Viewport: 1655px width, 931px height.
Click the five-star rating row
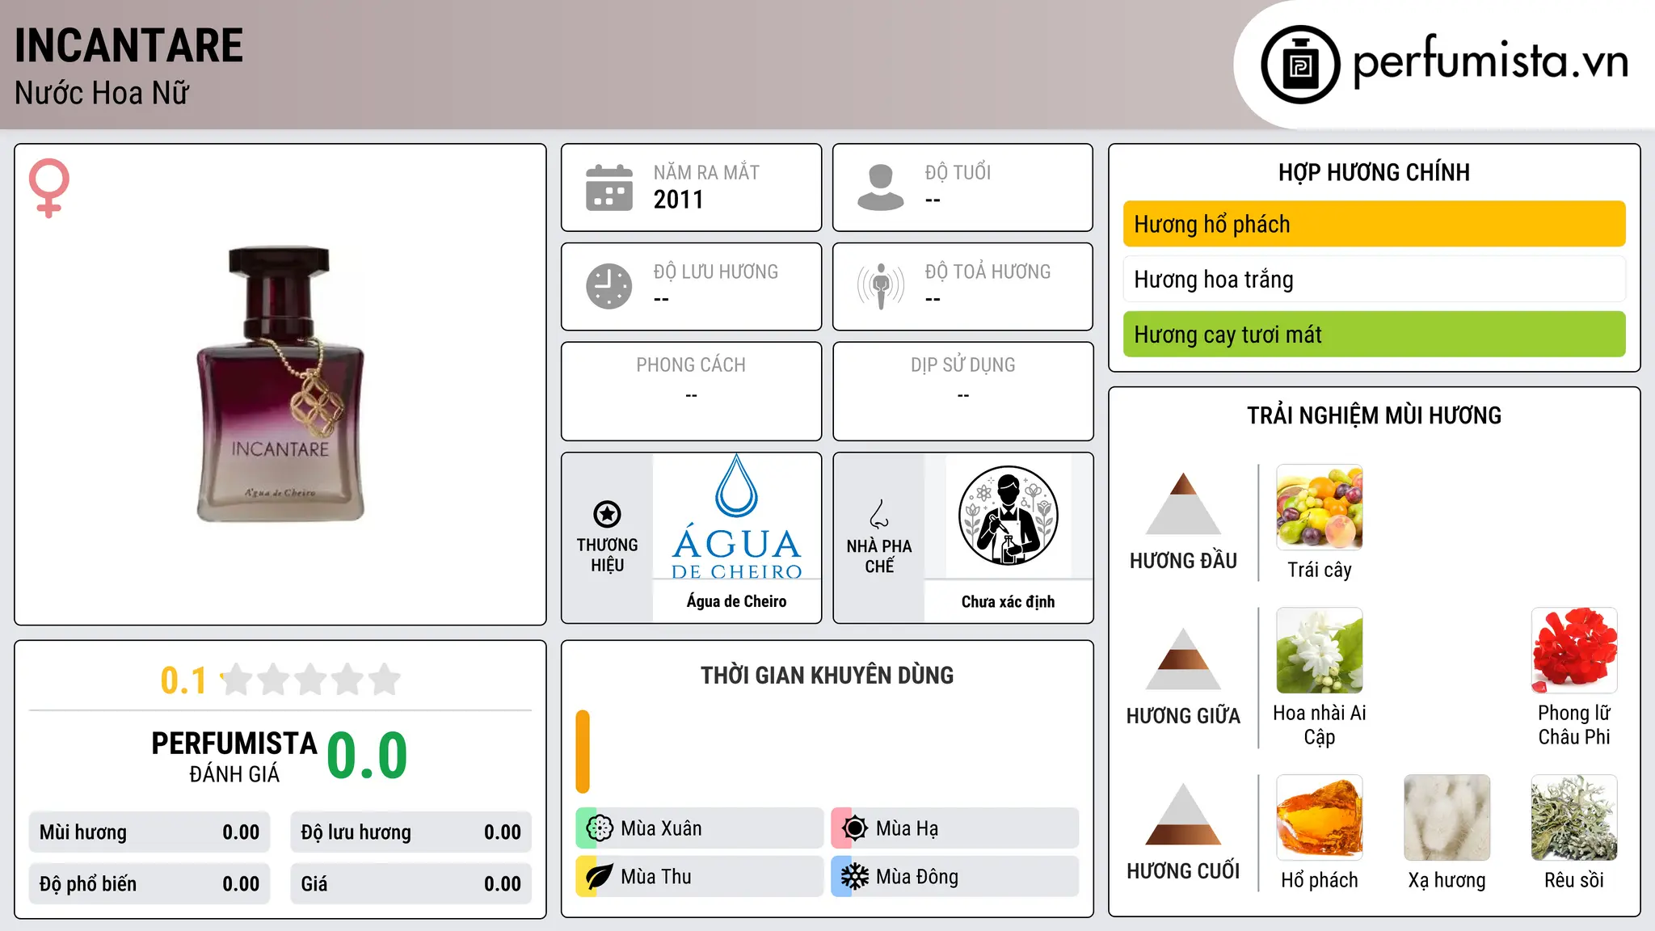point(310,680)
